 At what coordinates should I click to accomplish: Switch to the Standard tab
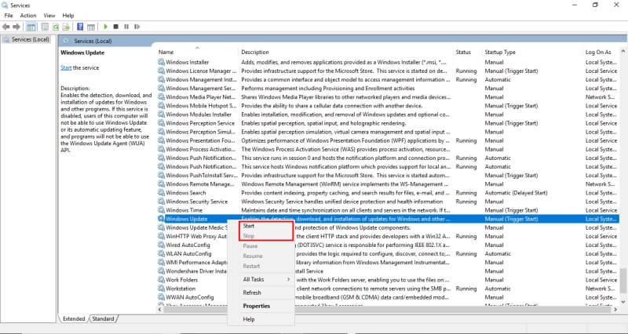(x=102, y=319)
